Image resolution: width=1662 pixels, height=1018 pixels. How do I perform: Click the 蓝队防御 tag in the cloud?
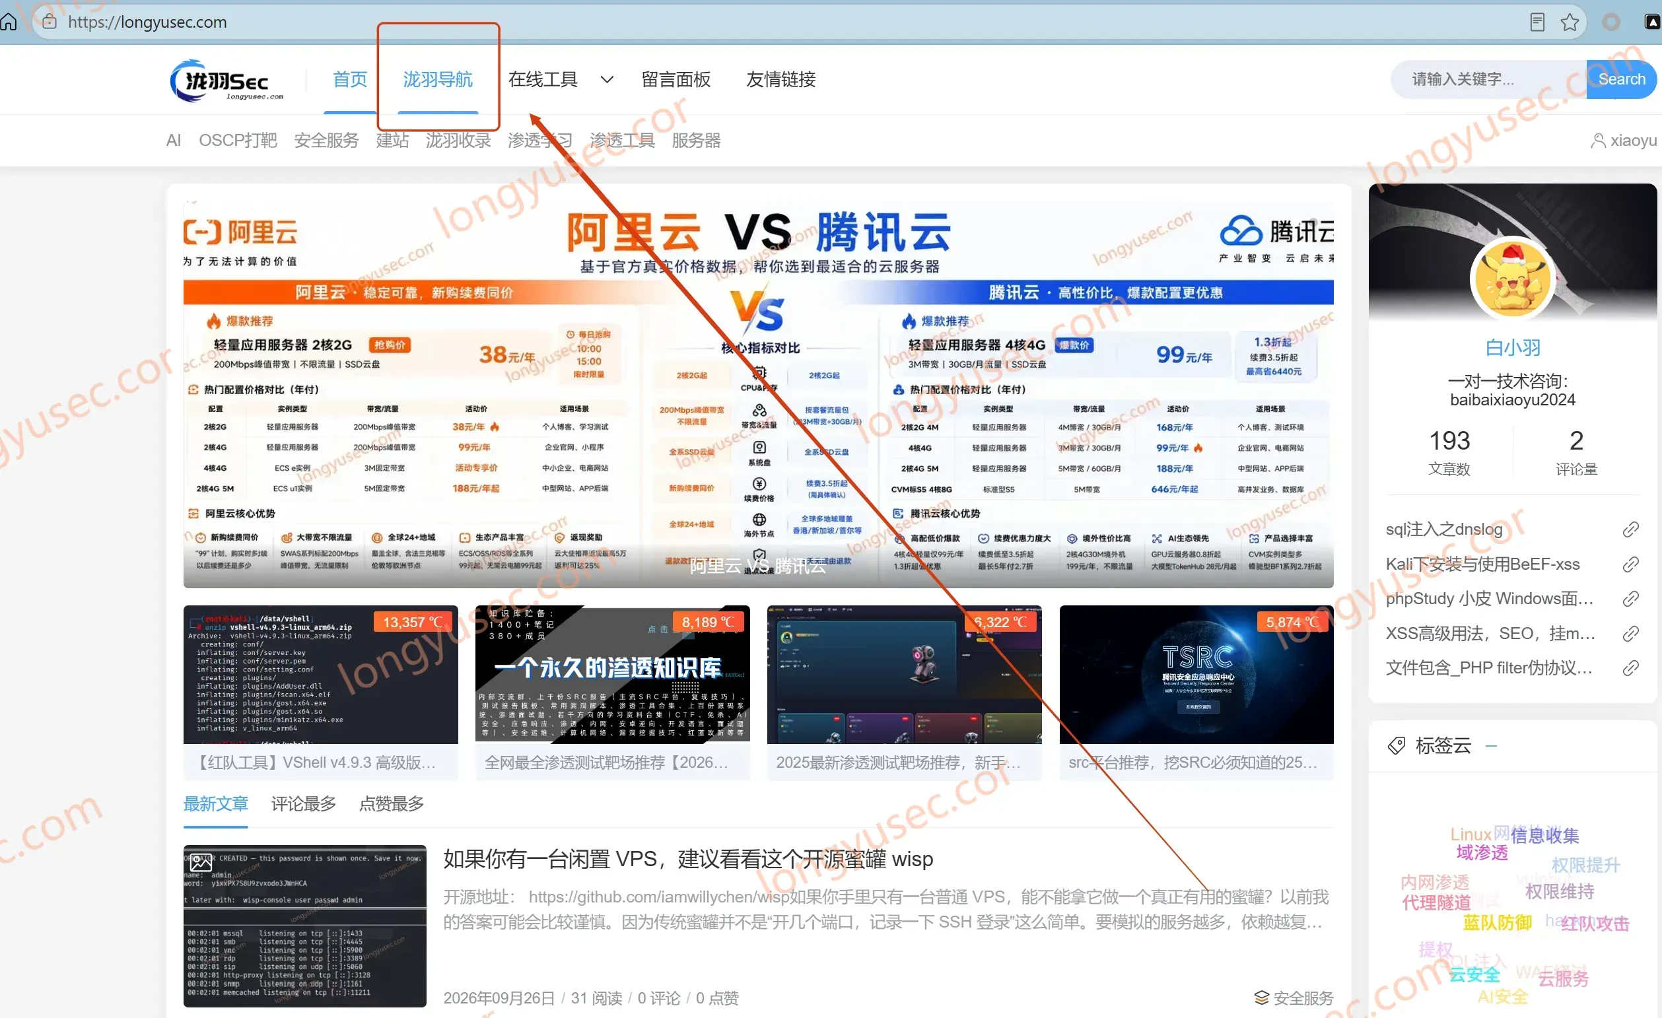click(1498, 922)
